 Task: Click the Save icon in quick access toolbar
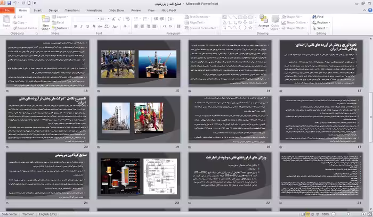9,3
